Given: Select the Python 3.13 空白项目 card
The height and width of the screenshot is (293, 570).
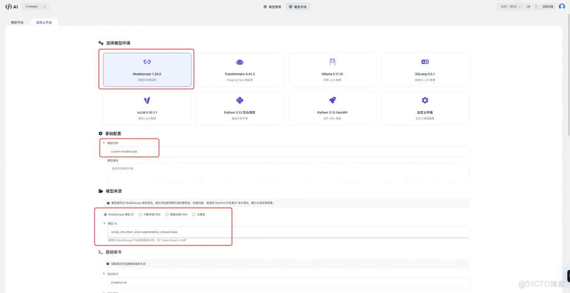Looking at the screenshot, I should (x=240, y=108).
